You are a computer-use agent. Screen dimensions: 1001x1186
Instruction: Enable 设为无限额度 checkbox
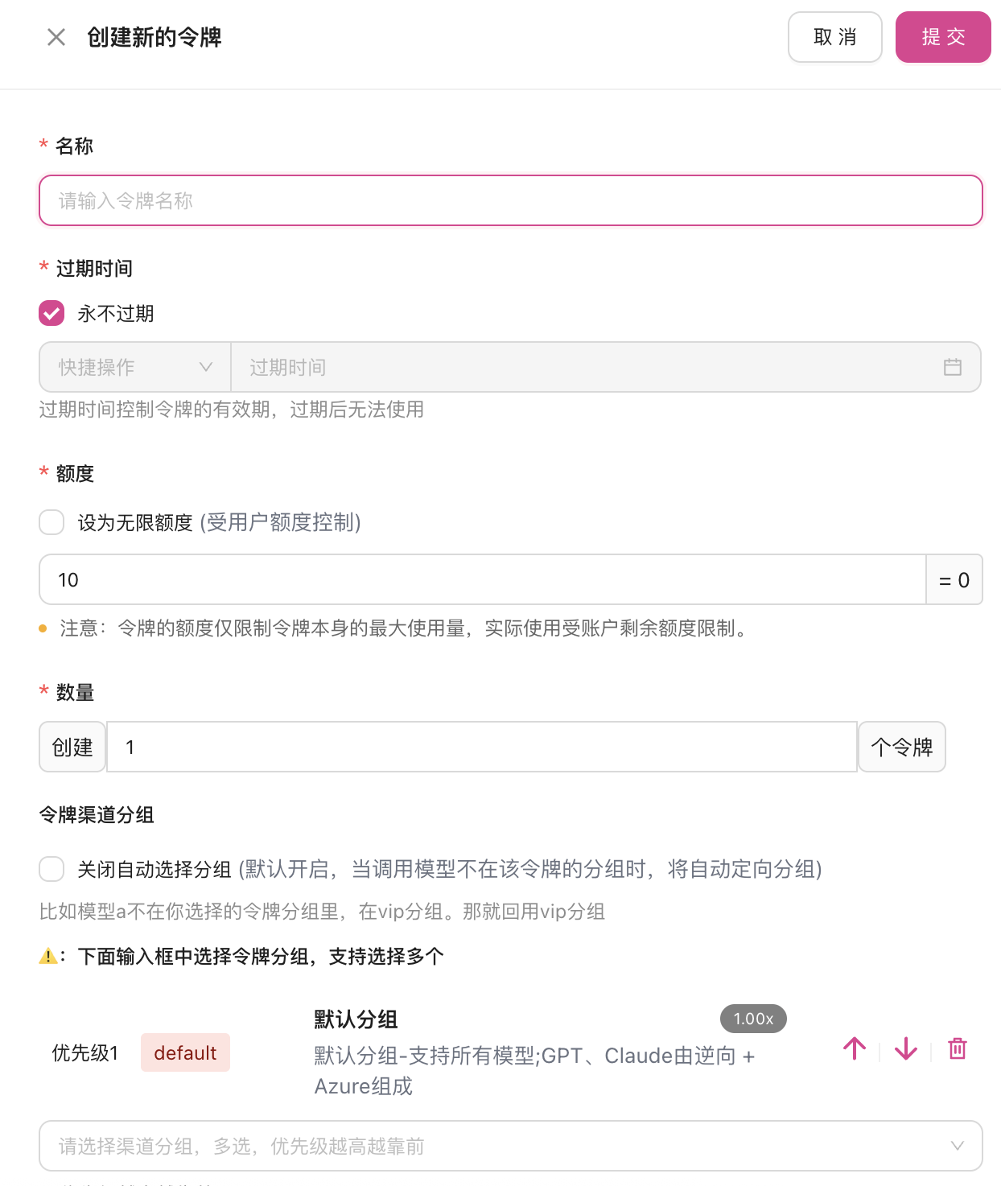(x=51, y=522)
